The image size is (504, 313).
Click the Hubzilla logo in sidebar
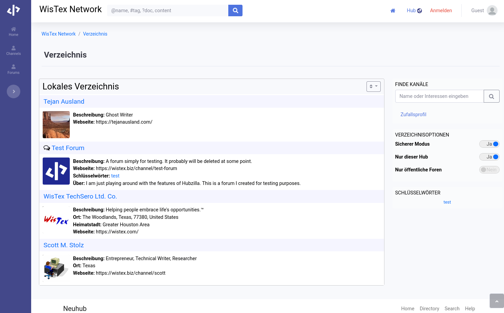point(14,10)
